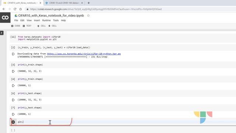Go to browser home page
The image size is (236, 133).
coord(21,9)
